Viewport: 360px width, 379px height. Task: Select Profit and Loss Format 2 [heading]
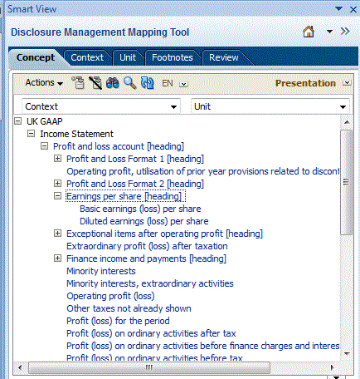pos(135,184)
